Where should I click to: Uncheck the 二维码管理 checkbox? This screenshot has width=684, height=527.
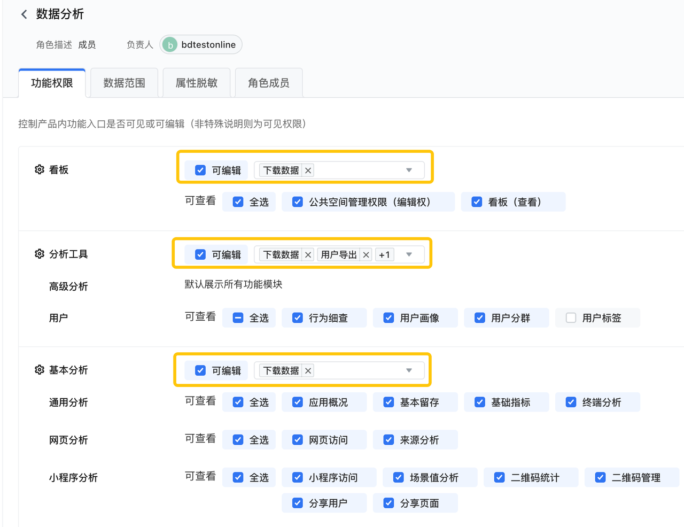pos(600,478)
